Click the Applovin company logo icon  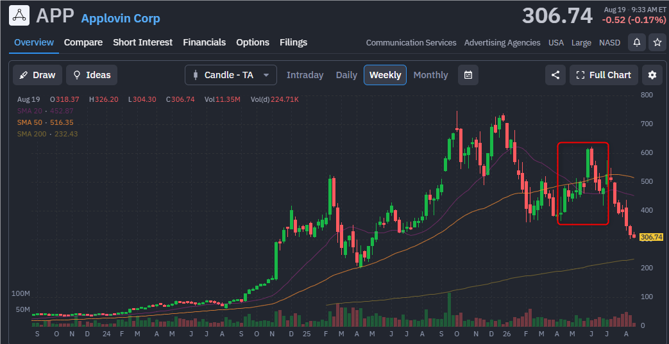(x=19, y=16)
